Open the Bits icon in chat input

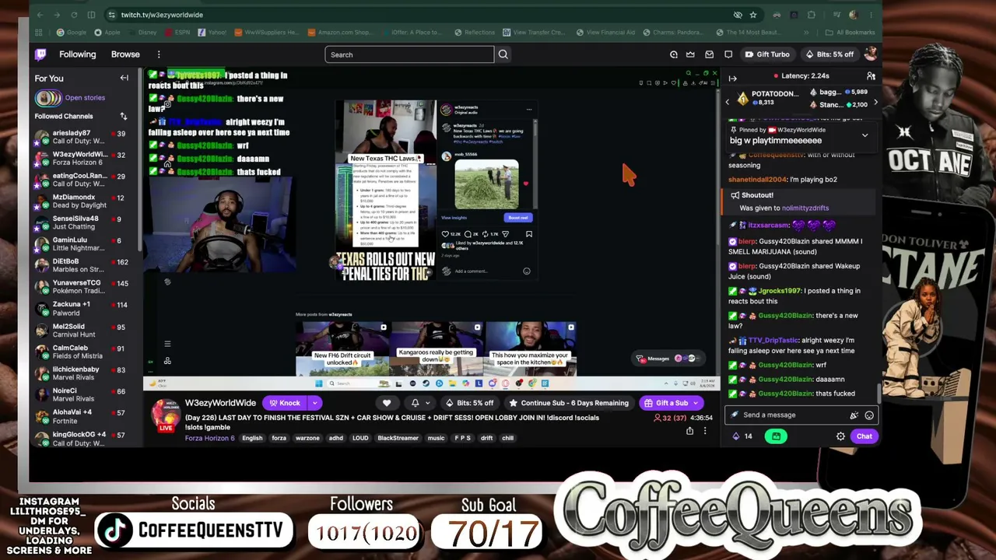pyautogui.click(x=854, y=415)
